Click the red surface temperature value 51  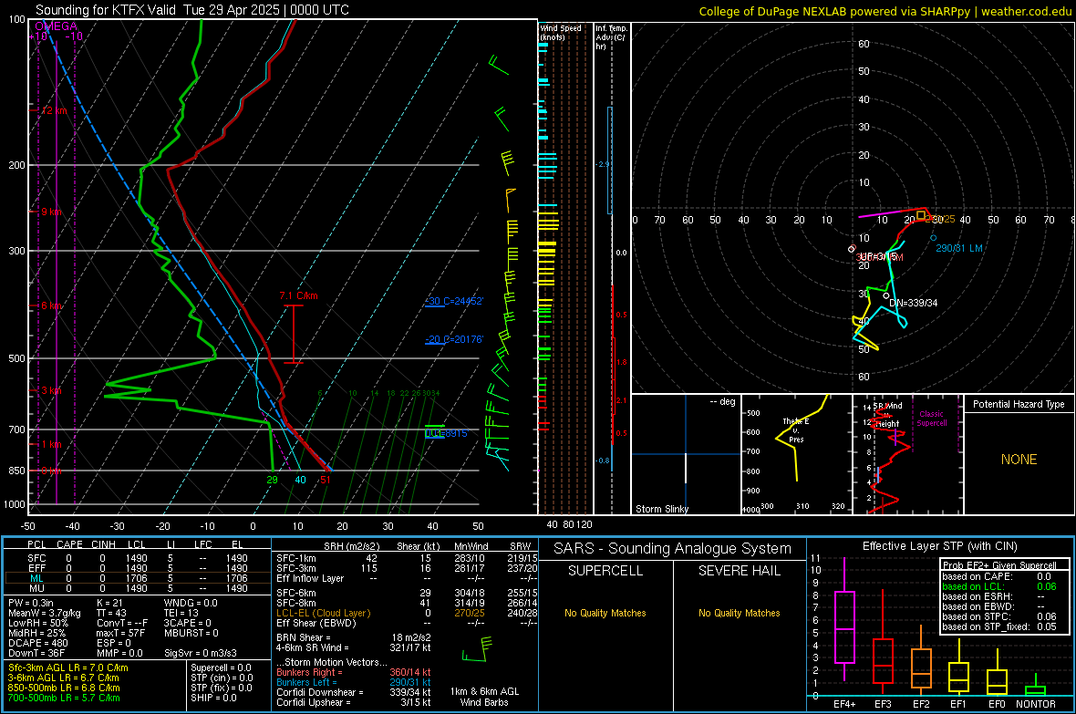[x=326, y=480]
